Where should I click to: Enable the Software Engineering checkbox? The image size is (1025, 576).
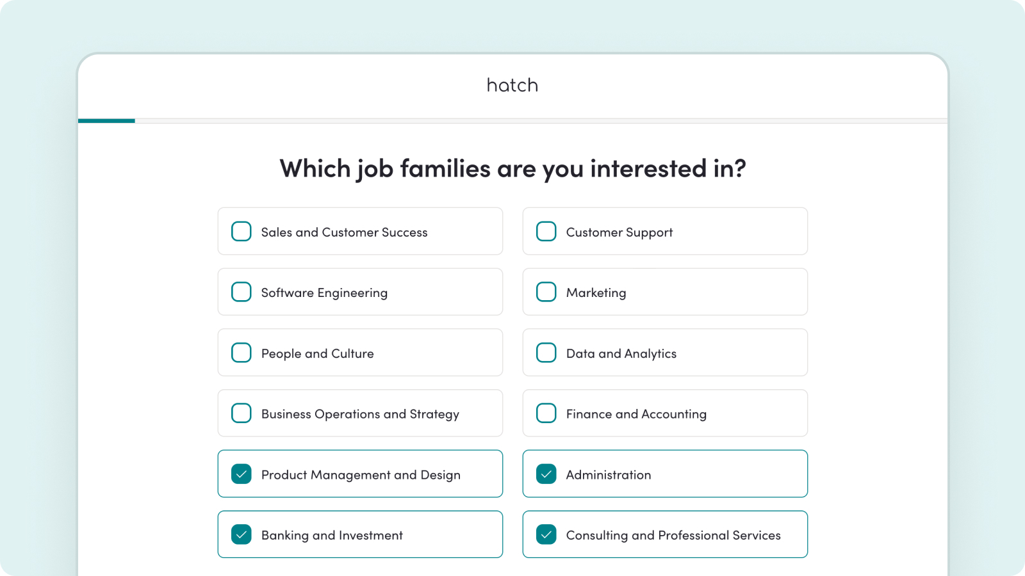pos(242,292)
